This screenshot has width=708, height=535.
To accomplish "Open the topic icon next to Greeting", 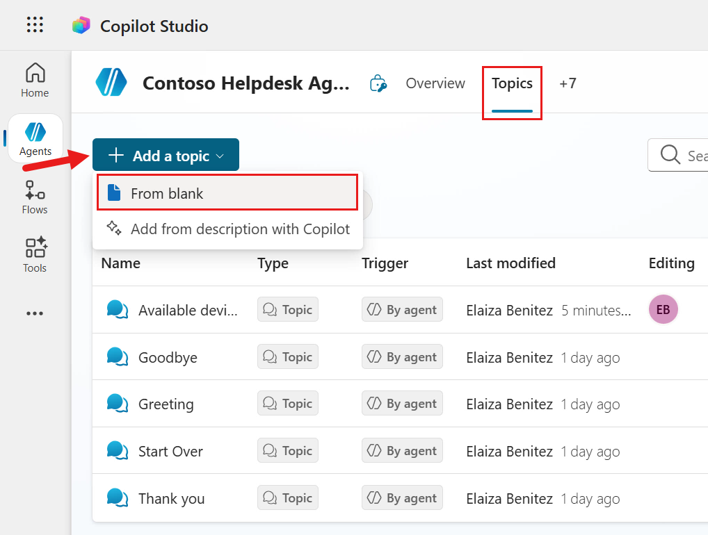I will pyautogui.click(x=117, y=403).
